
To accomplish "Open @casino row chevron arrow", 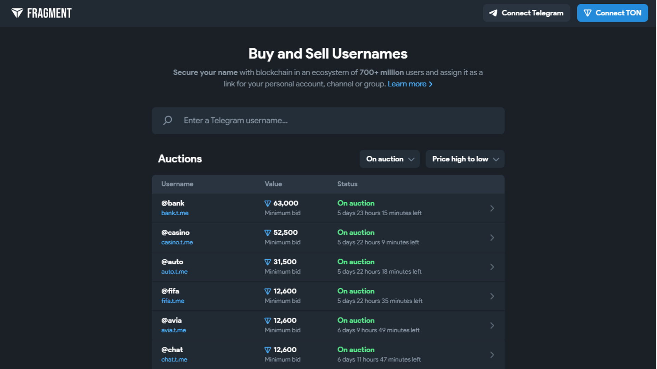I will (x=492, y=237).
